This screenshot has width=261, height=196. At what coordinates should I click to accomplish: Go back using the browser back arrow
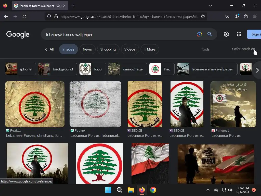(x=6, y=17)
